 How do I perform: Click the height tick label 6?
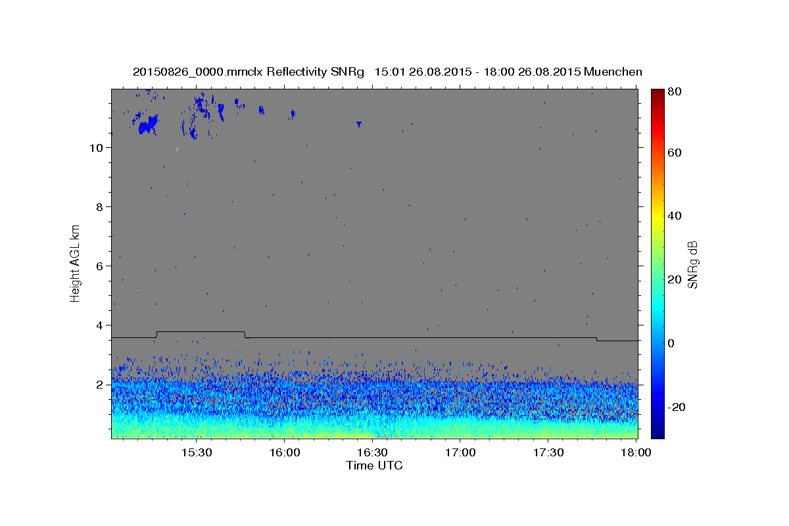(x=100, y=266)
